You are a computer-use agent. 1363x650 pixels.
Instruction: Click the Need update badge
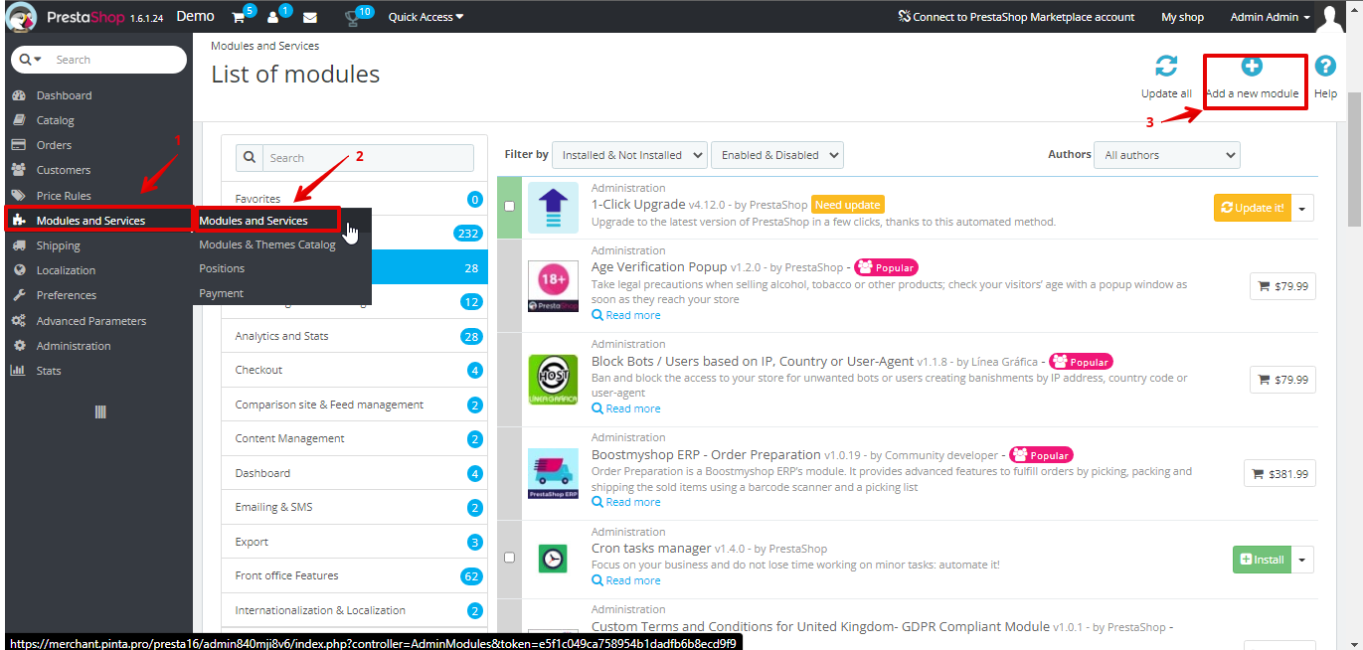pos(848,205)
